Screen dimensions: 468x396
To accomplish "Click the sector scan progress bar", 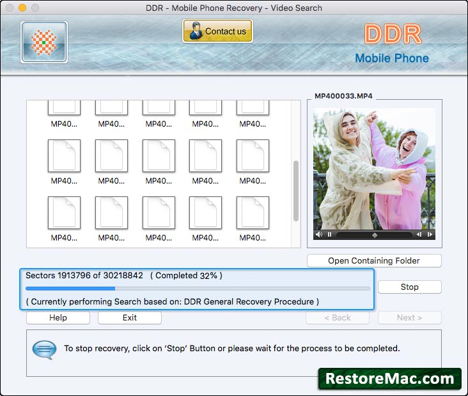I will [x=198, y=289].
